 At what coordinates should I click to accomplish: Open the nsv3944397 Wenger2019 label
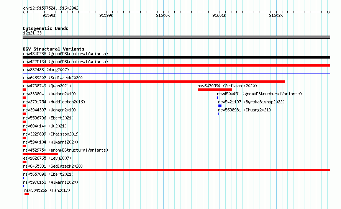point(49,110)
